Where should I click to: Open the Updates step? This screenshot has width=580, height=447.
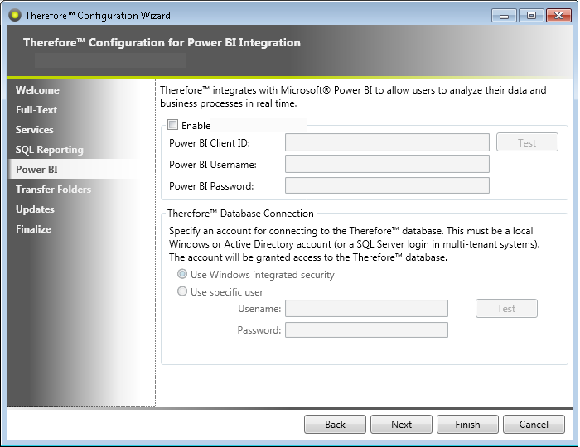point(35,209)
